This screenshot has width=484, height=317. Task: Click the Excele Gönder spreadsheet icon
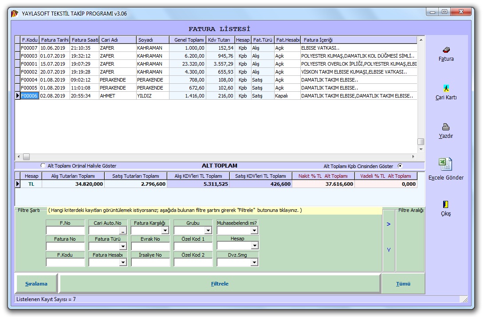(x=445, y=164)
